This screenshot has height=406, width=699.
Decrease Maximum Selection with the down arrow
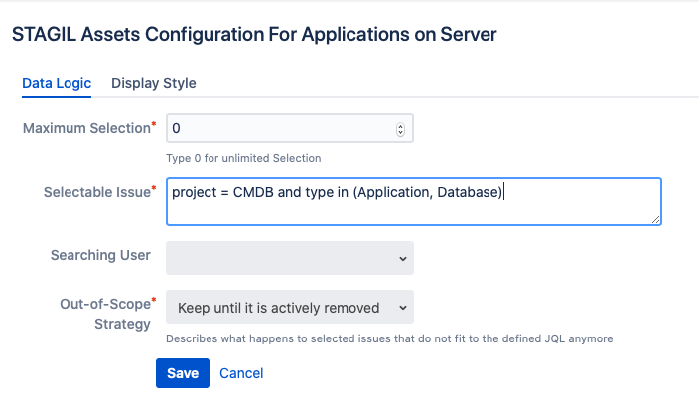(400, 132)
